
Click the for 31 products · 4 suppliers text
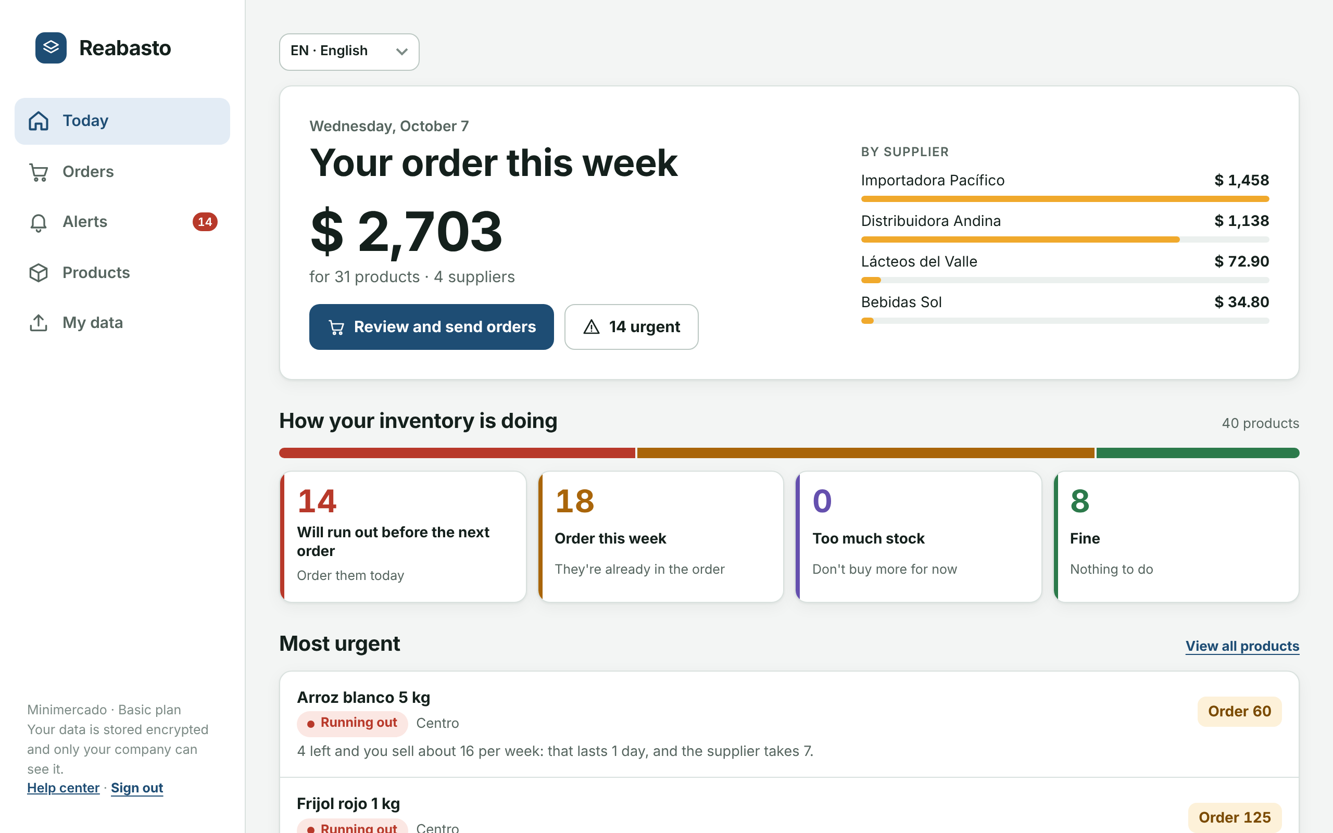[411, 277]
